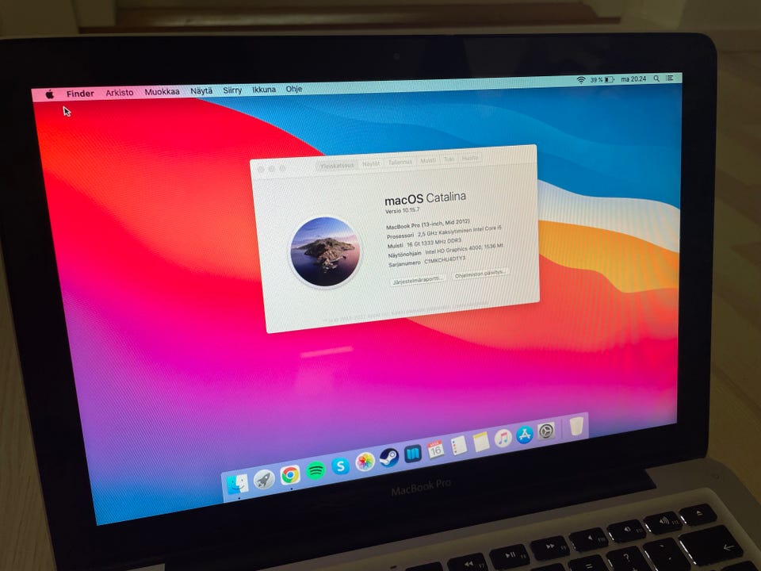Switch to the Muisti tab
Screen dimensions: 761x571
pos(427,160)
